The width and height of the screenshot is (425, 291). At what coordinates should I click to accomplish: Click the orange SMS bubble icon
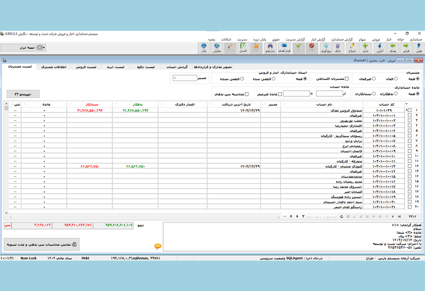[x=158, y=246]
